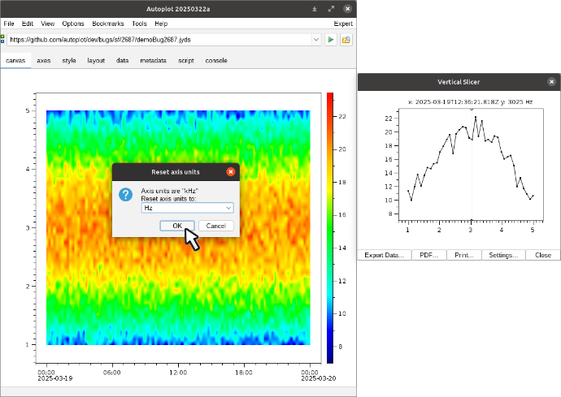Click the PDF button in Vertical Slicer

428,255
